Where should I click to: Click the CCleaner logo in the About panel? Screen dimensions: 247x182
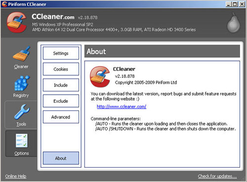coord(100,76)
